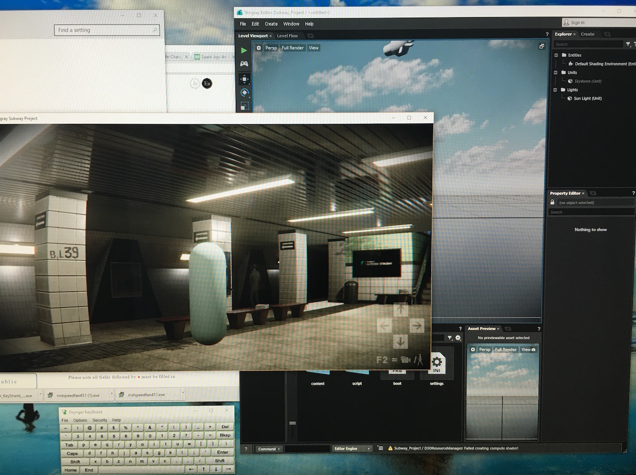Click the gamepad run project icon
Screen dimensions: 636x475
tap(244, 64)
